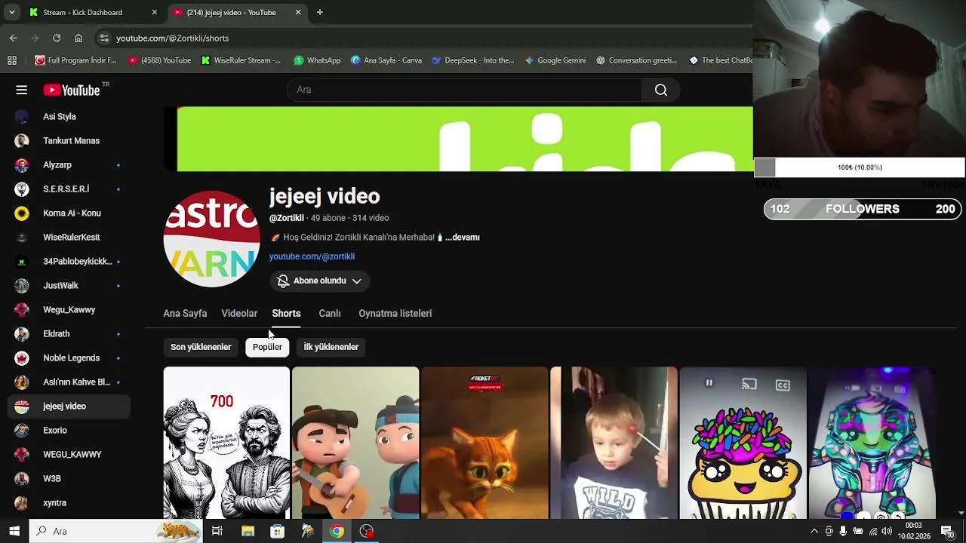
Task: Close the jejeej video YouTube tab
Action: click(298, 12)
